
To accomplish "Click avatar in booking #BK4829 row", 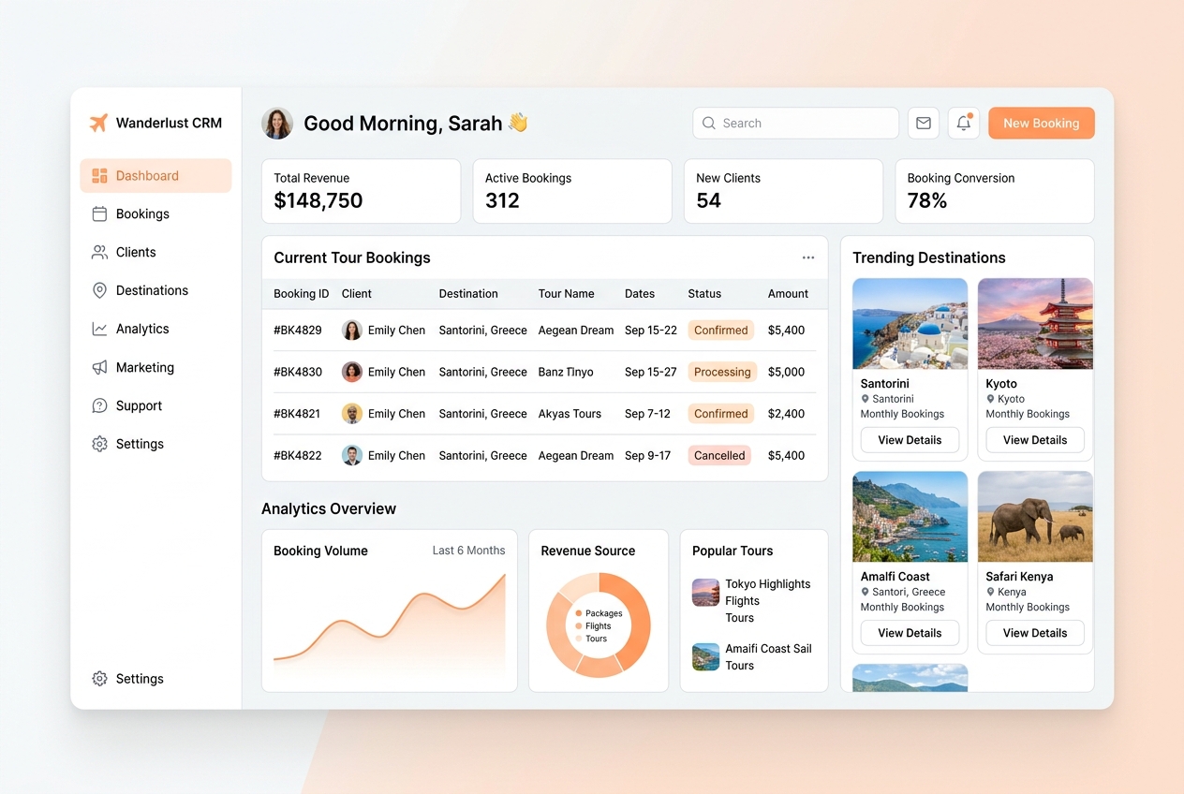I will (x=352, y=331).
